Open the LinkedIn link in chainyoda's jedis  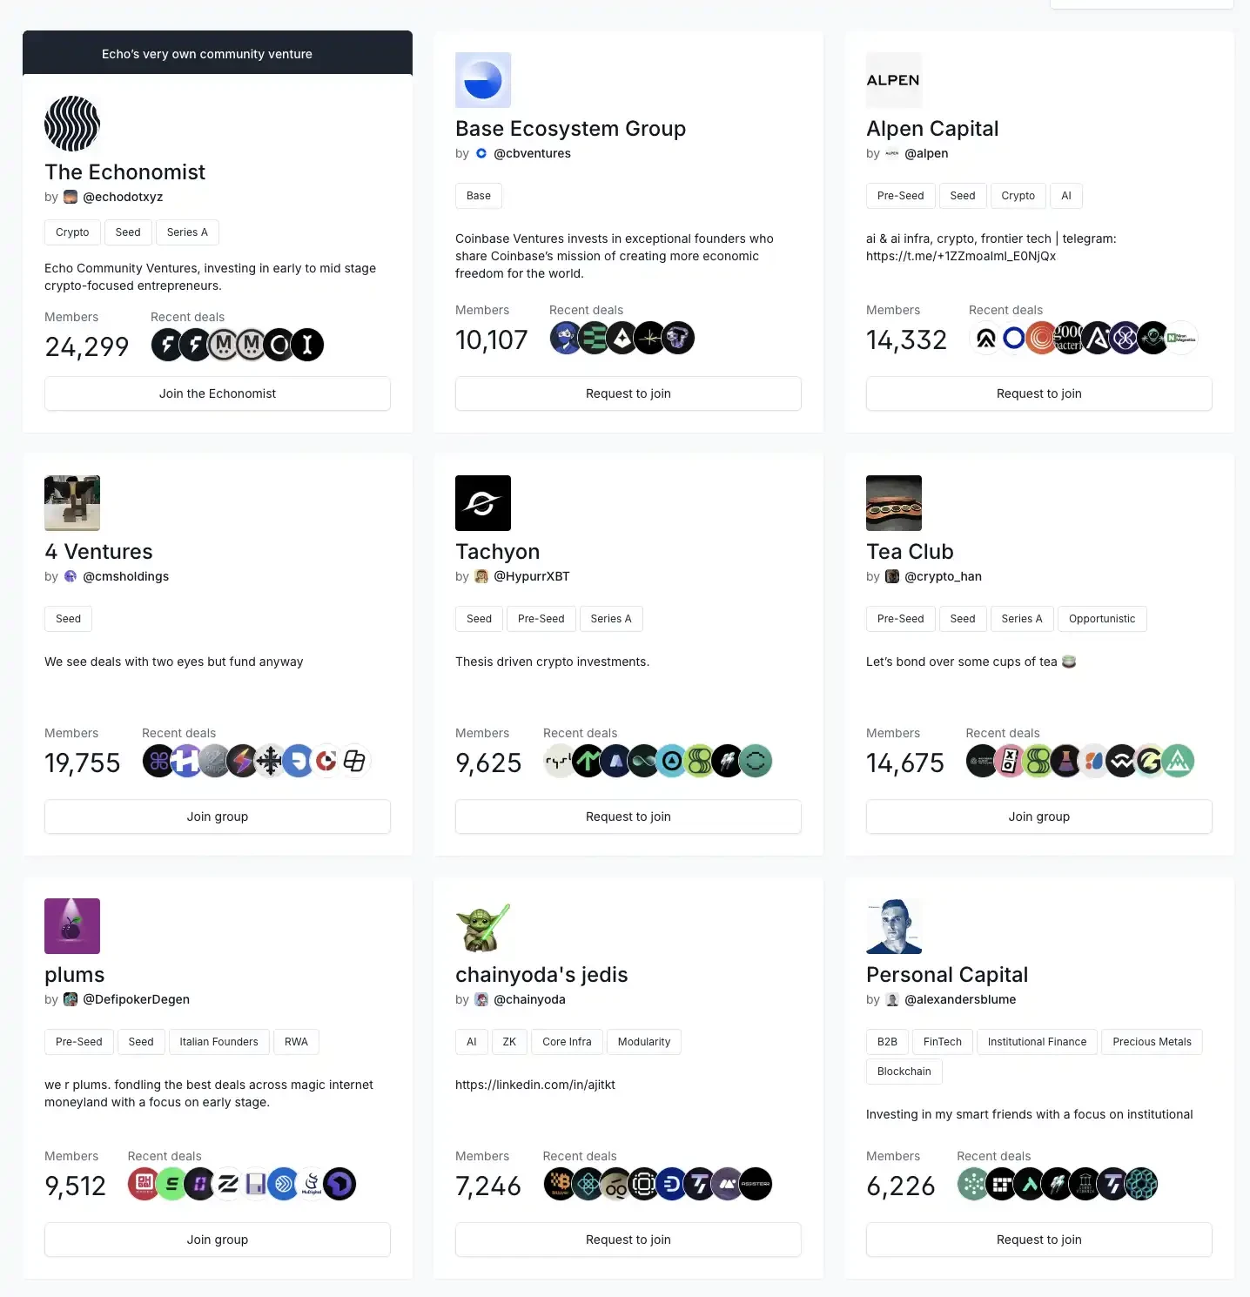point(535,1085)
